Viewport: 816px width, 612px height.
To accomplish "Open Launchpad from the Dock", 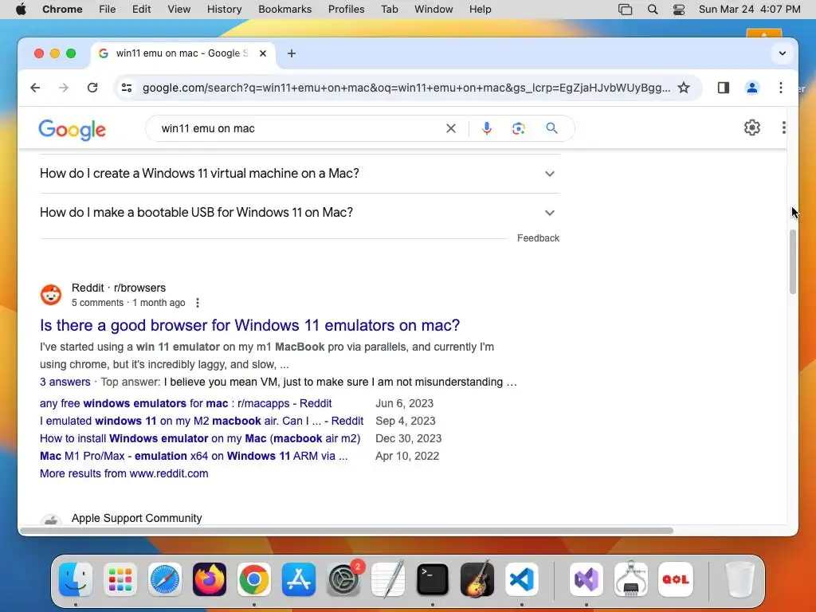I will 120,579.
